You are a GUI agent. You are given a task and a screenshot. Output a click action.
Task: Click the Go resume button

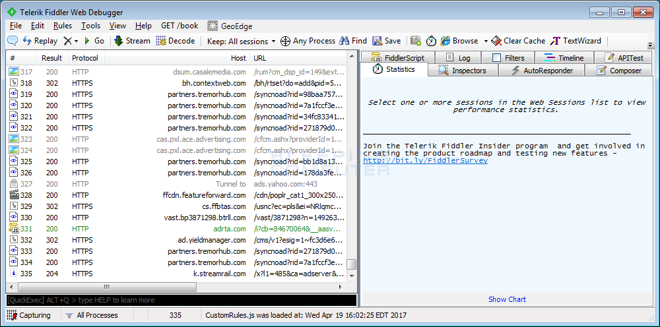(94, 41)
